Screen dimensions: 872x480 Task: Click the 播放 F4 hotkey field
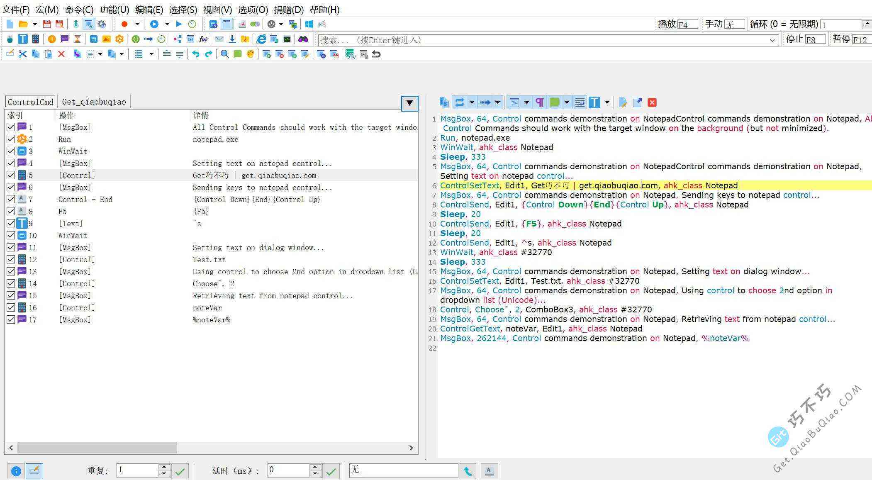[687, 24]
